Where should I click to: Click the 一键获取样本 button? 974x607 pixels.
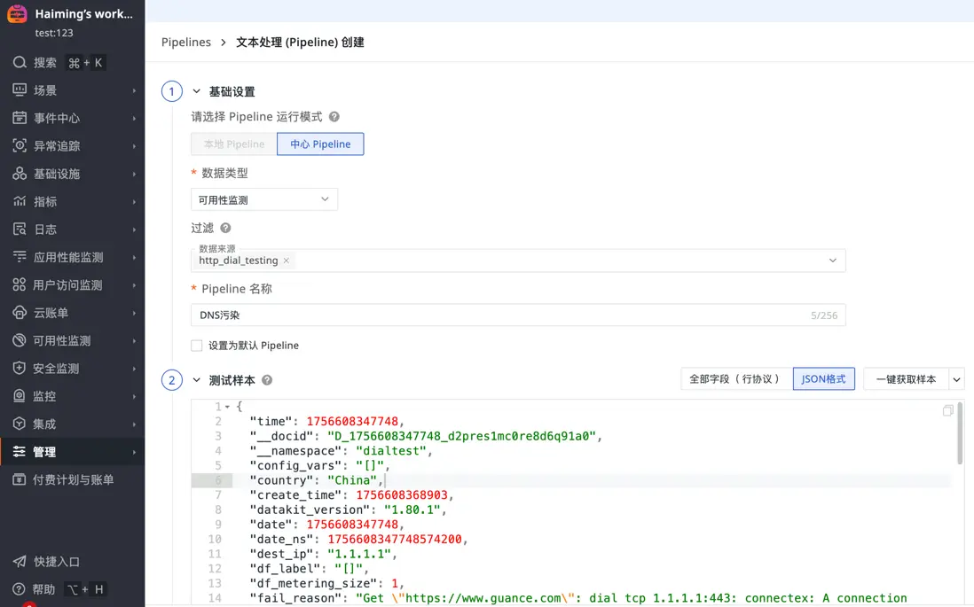pyautogui.click(x=906, y=379)
